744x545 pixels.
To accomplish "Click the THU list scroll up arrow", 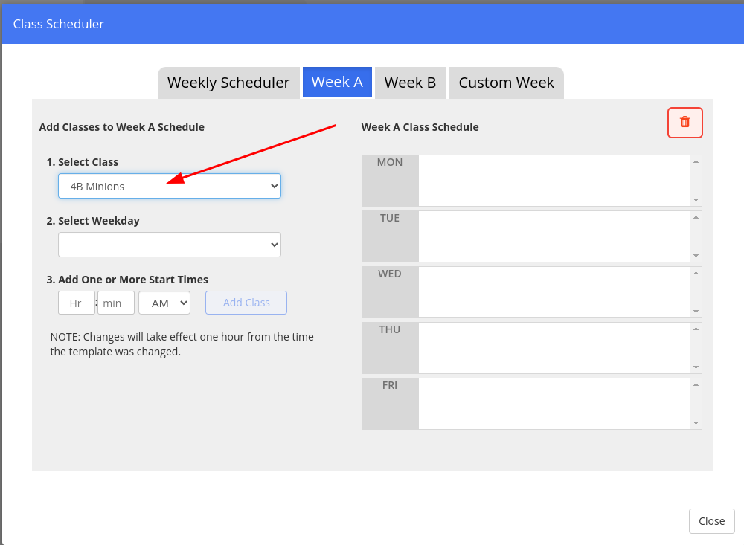I will coord(696,329).
